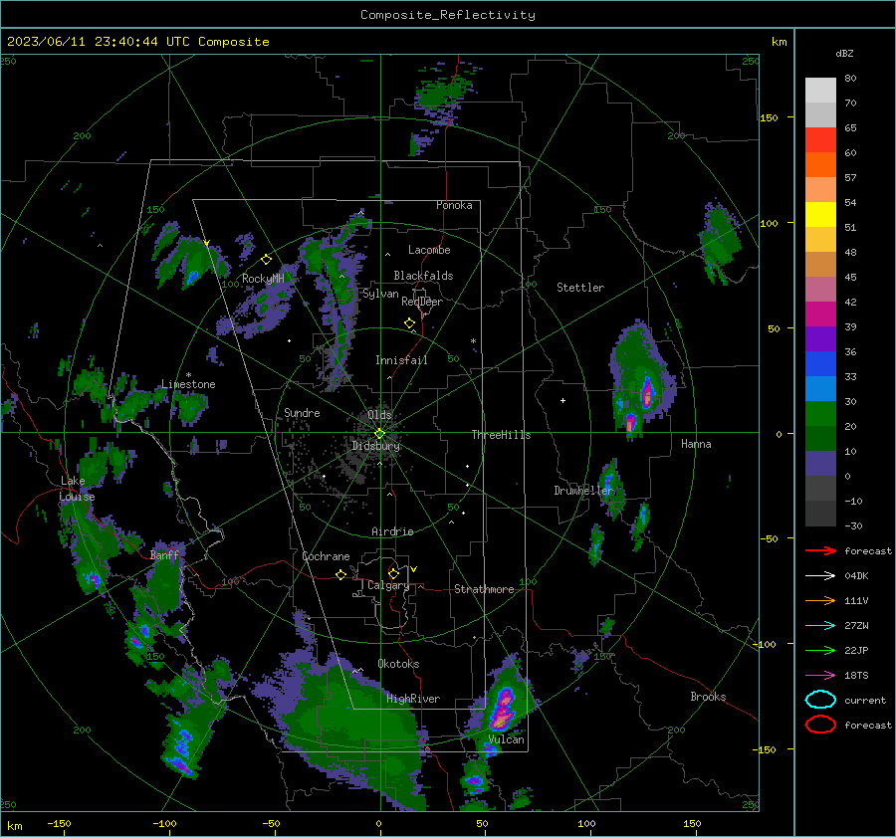Click the dBZ legend heading
Image resolution: width=896 pixels, height=837 pixels.
(844, 53)
